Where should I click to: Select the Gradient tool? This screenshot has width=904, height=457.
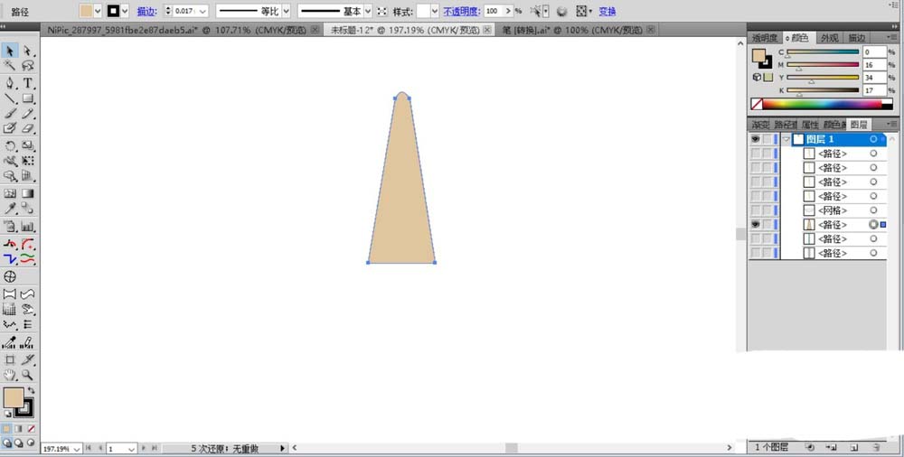click(x=27, y=193)
